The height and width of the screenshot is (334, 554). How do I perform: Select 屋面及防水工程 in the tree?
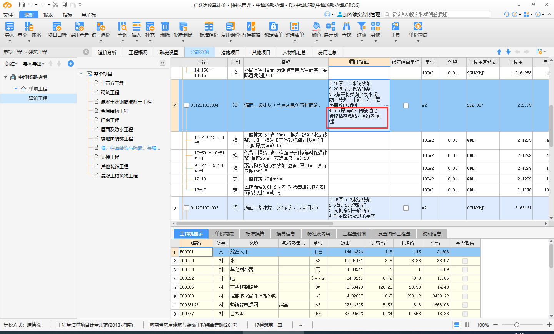click(x=117, y=130)
